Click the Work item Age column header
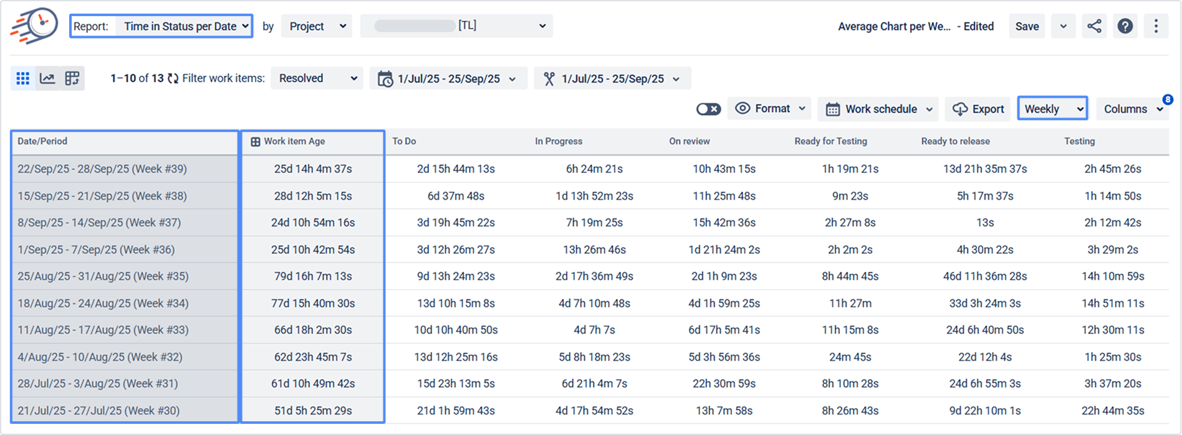 294,141
